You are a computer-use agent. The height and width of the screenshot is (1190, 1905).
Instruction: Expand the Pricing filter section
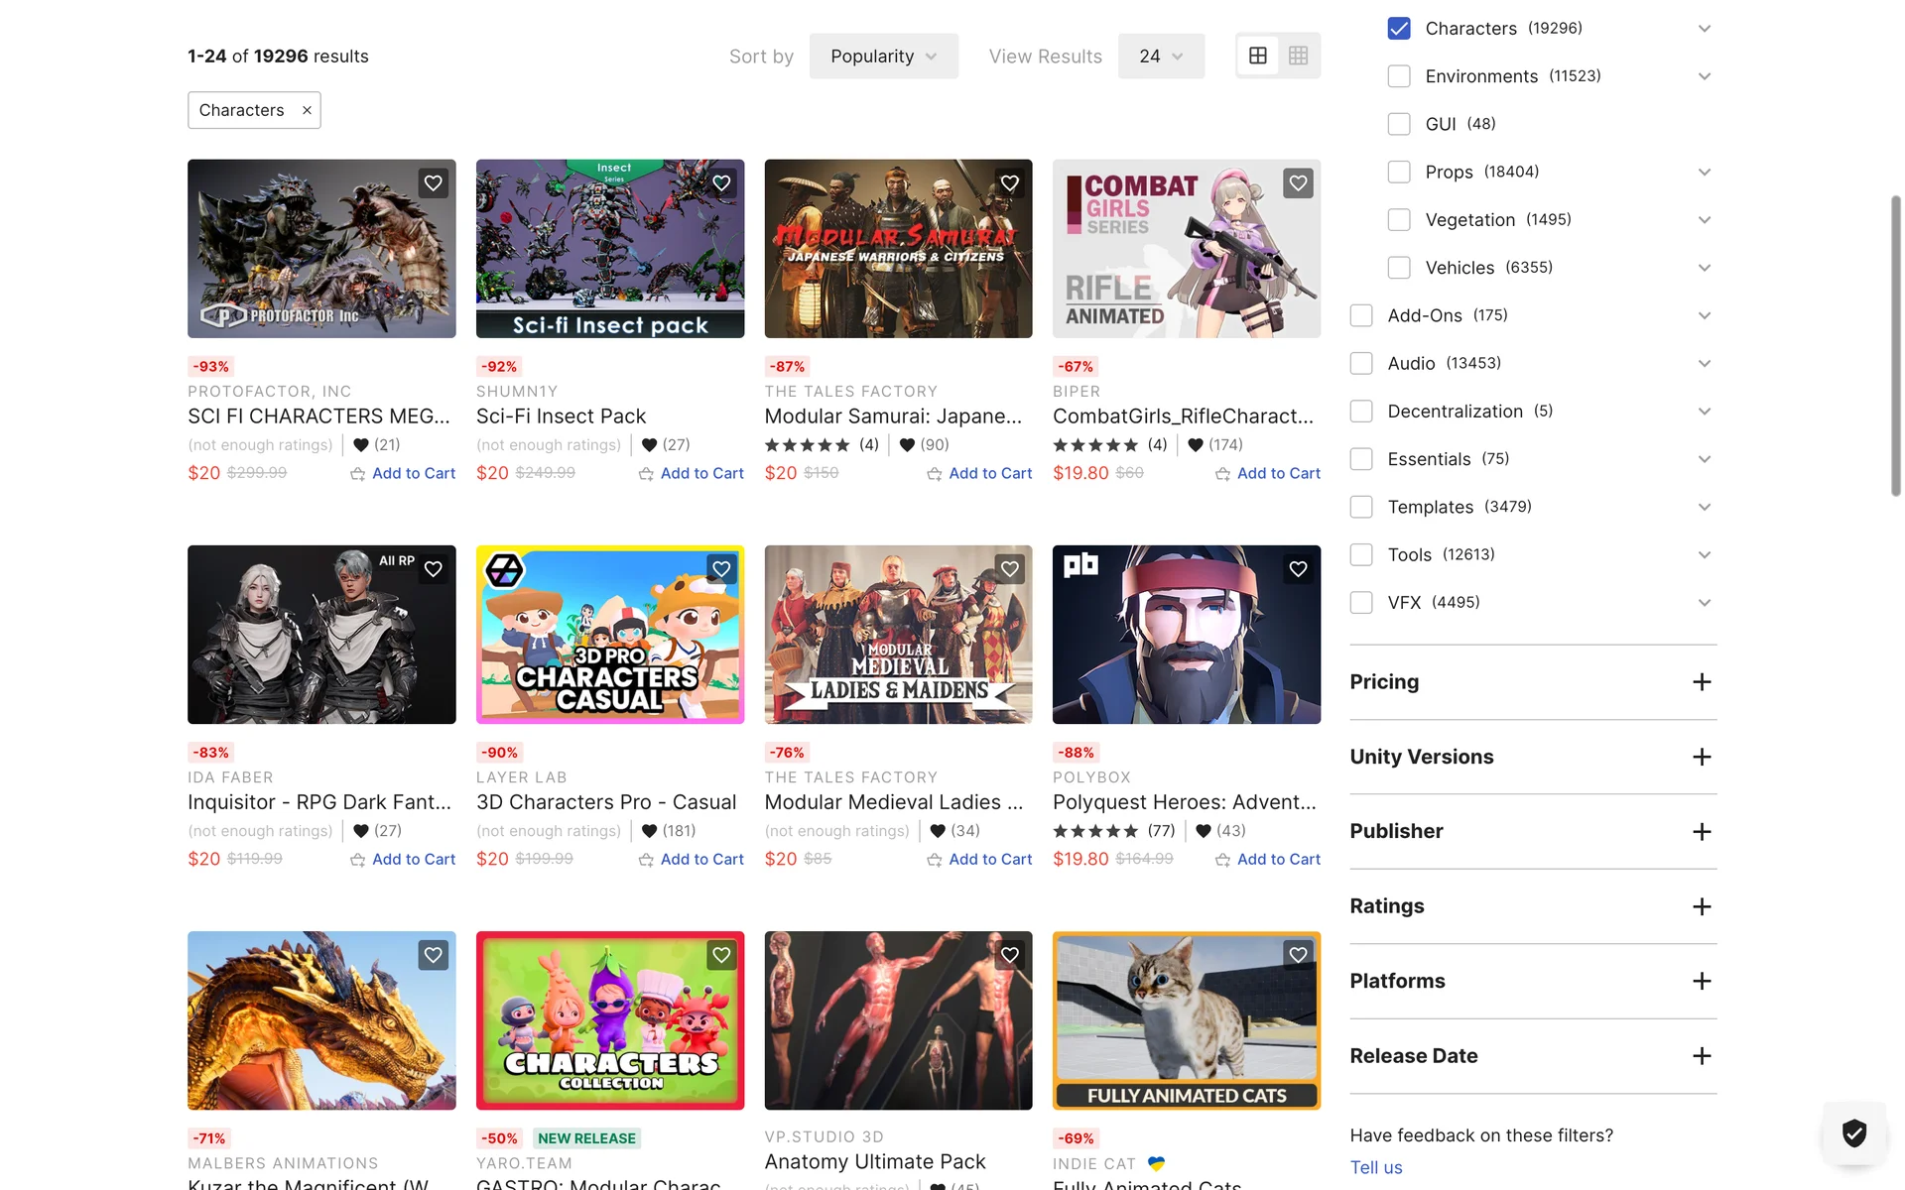pyautogui.click(x=1702, y=682)
